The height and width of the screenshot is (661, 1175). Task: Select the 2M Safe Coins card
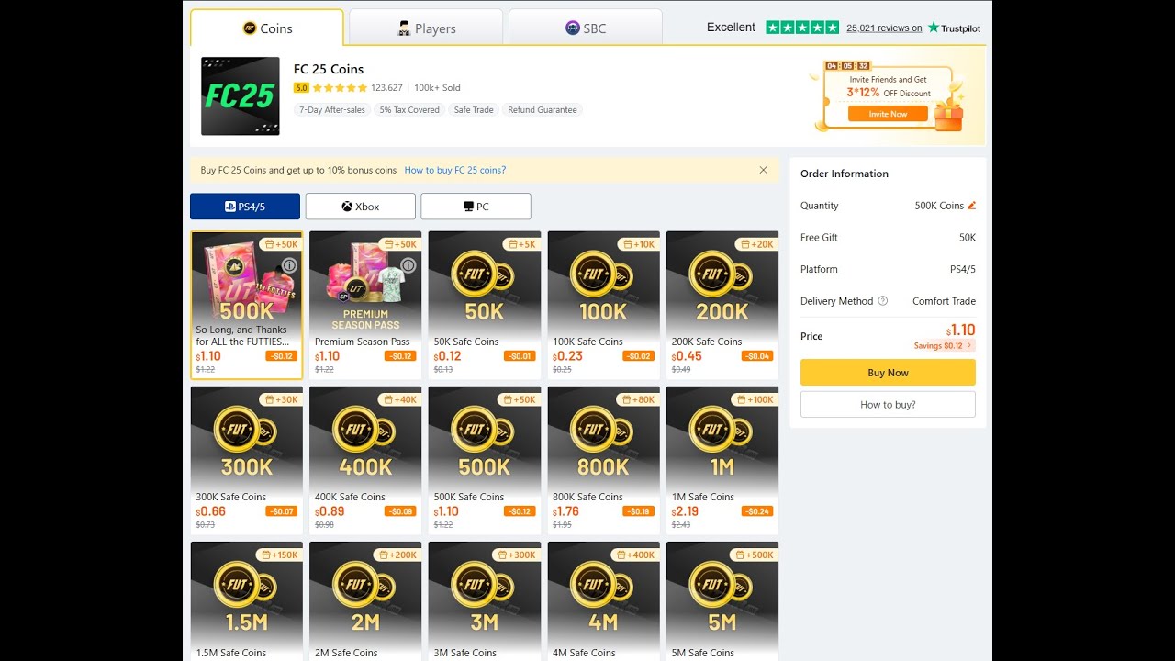(365, 601)
